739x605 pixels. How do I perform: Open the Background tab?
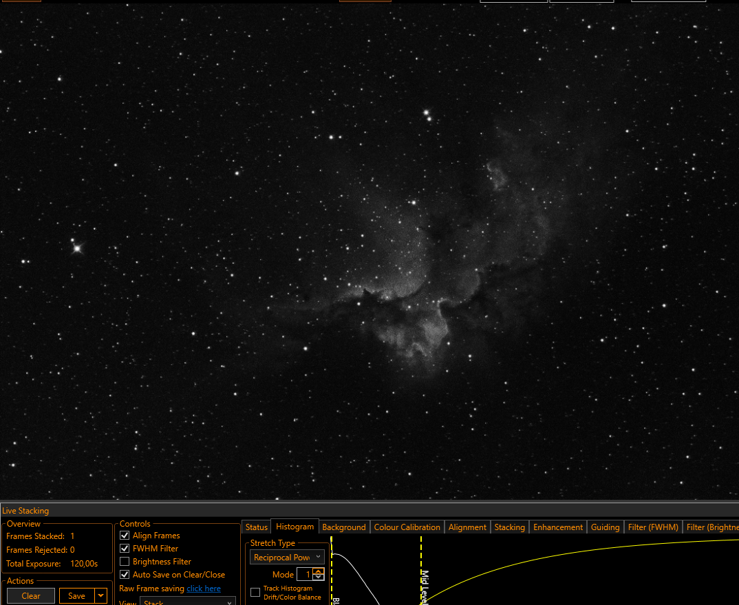[344, 527]
